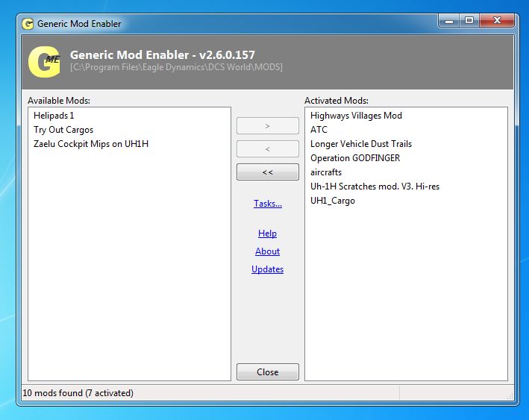This screenshot has height=420, width=529.
Task: Select Longer Vehicle Dust Trails mod
Action: tap(361, 144)
